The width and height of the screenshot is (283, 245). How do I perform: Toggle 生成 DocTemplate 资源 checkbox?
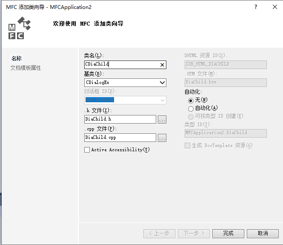point(187,145)
